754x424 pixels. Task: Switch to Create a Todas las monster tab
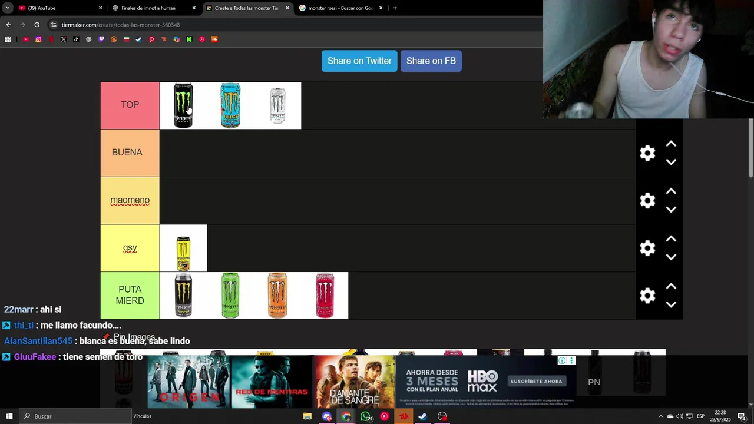247,8
